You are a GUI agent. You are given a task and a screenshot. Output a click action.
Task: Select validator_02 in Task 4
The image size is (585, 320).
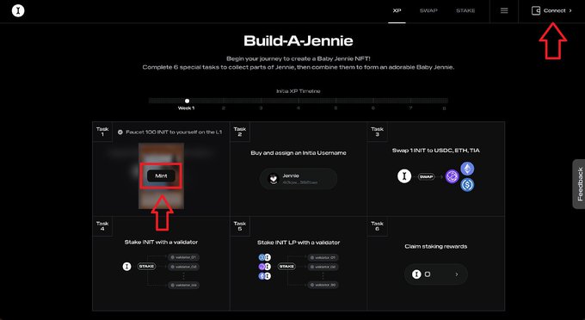point(183,267)
